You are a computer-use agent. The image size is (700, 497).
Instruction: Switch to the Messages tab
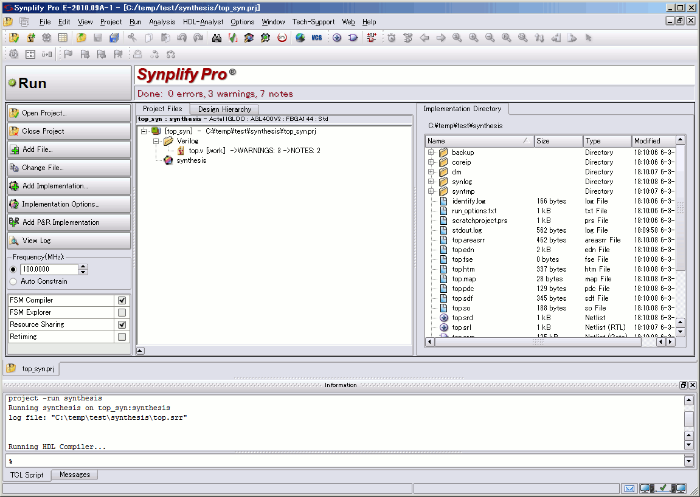(x=75, y=475)
